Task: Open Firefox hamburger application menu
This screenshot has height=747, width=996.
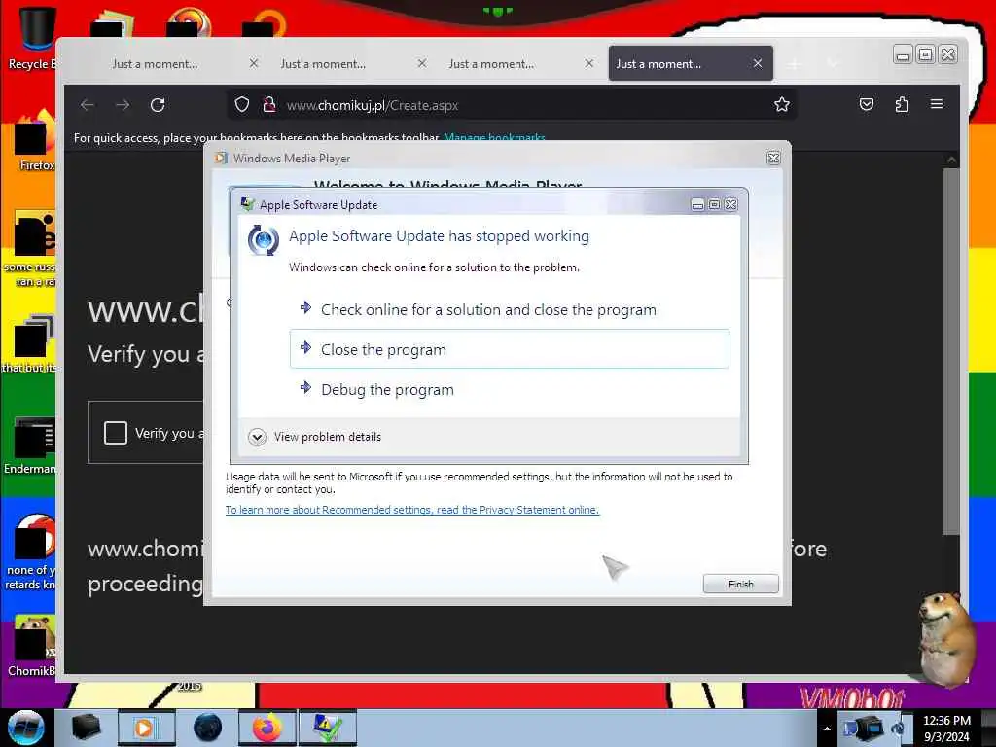Action: (x=937, y=104)
